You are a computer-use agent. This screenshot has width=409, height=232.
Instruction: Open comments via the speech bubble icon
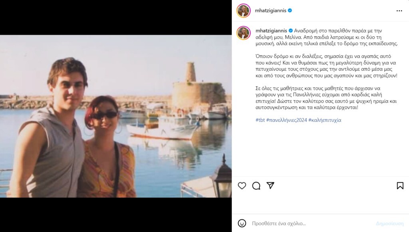(x=256, y=186)
